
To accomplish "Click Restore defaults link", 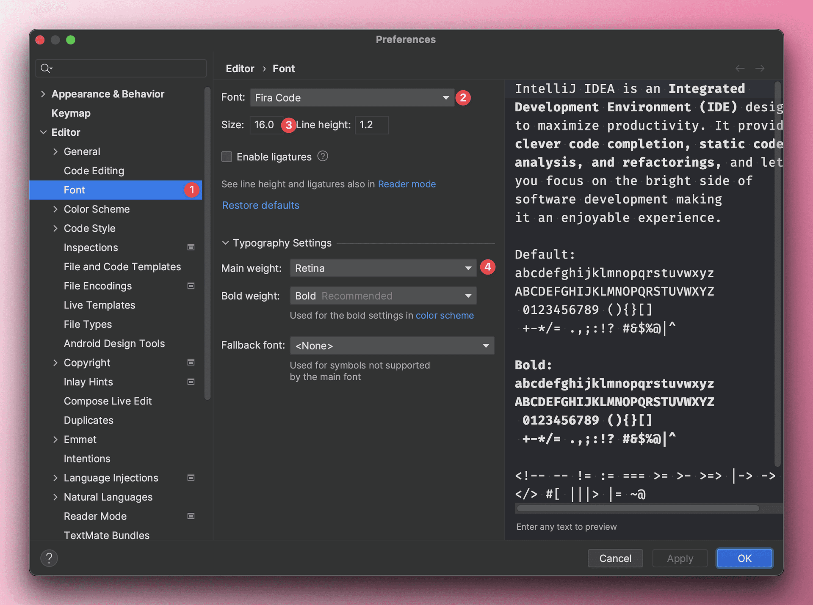I will [260, 205].
